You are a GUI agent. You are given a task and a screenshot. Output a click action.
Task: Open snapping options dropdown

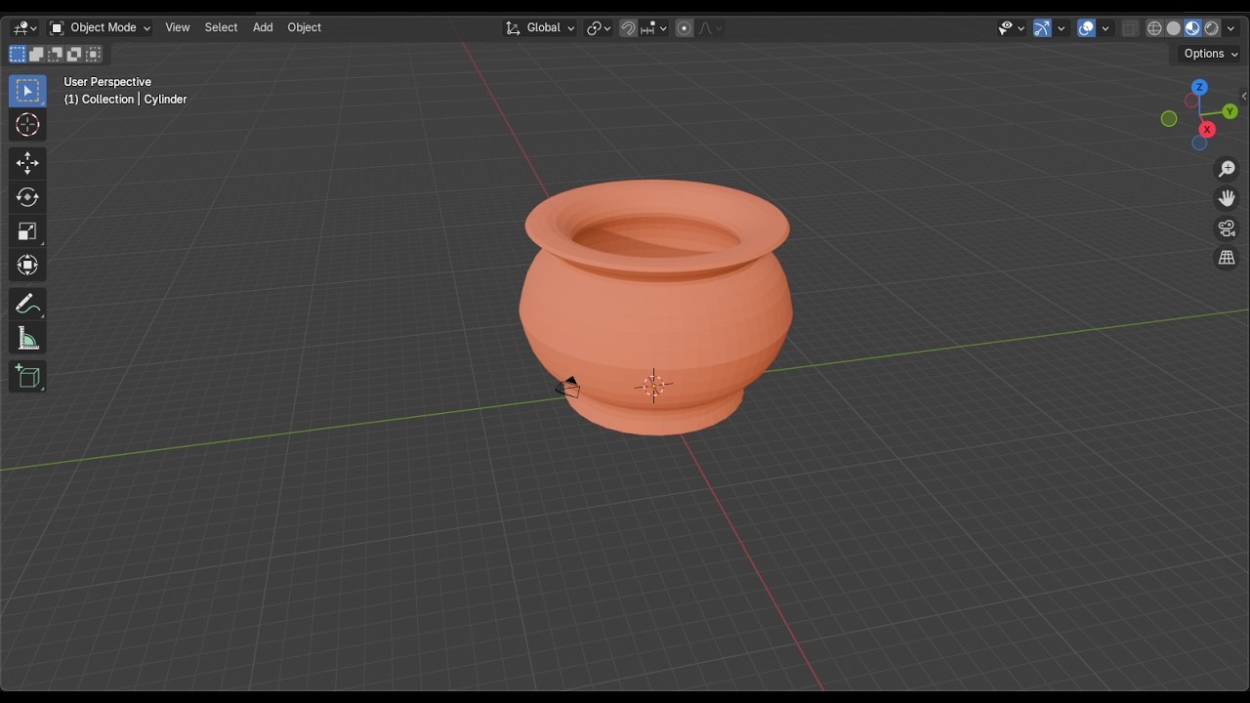[x=653, y=28]
